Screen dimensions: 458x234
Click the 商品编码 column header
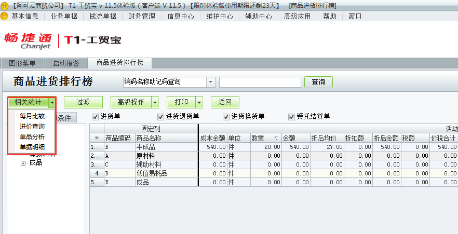pyautogui.click(x=120, y=139)
